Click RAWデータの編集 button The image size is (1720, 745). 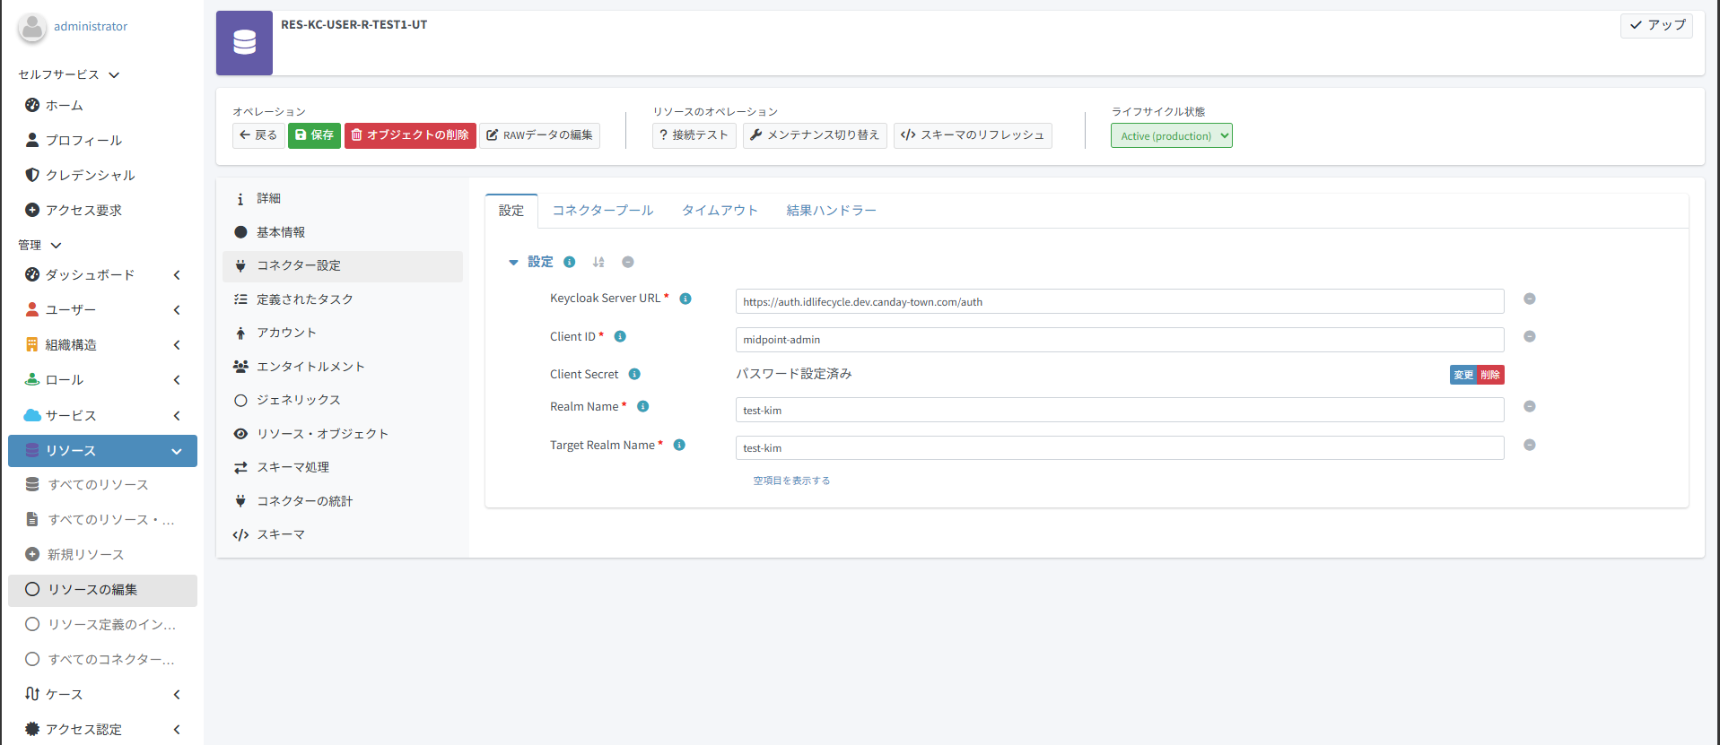point(539,135)
